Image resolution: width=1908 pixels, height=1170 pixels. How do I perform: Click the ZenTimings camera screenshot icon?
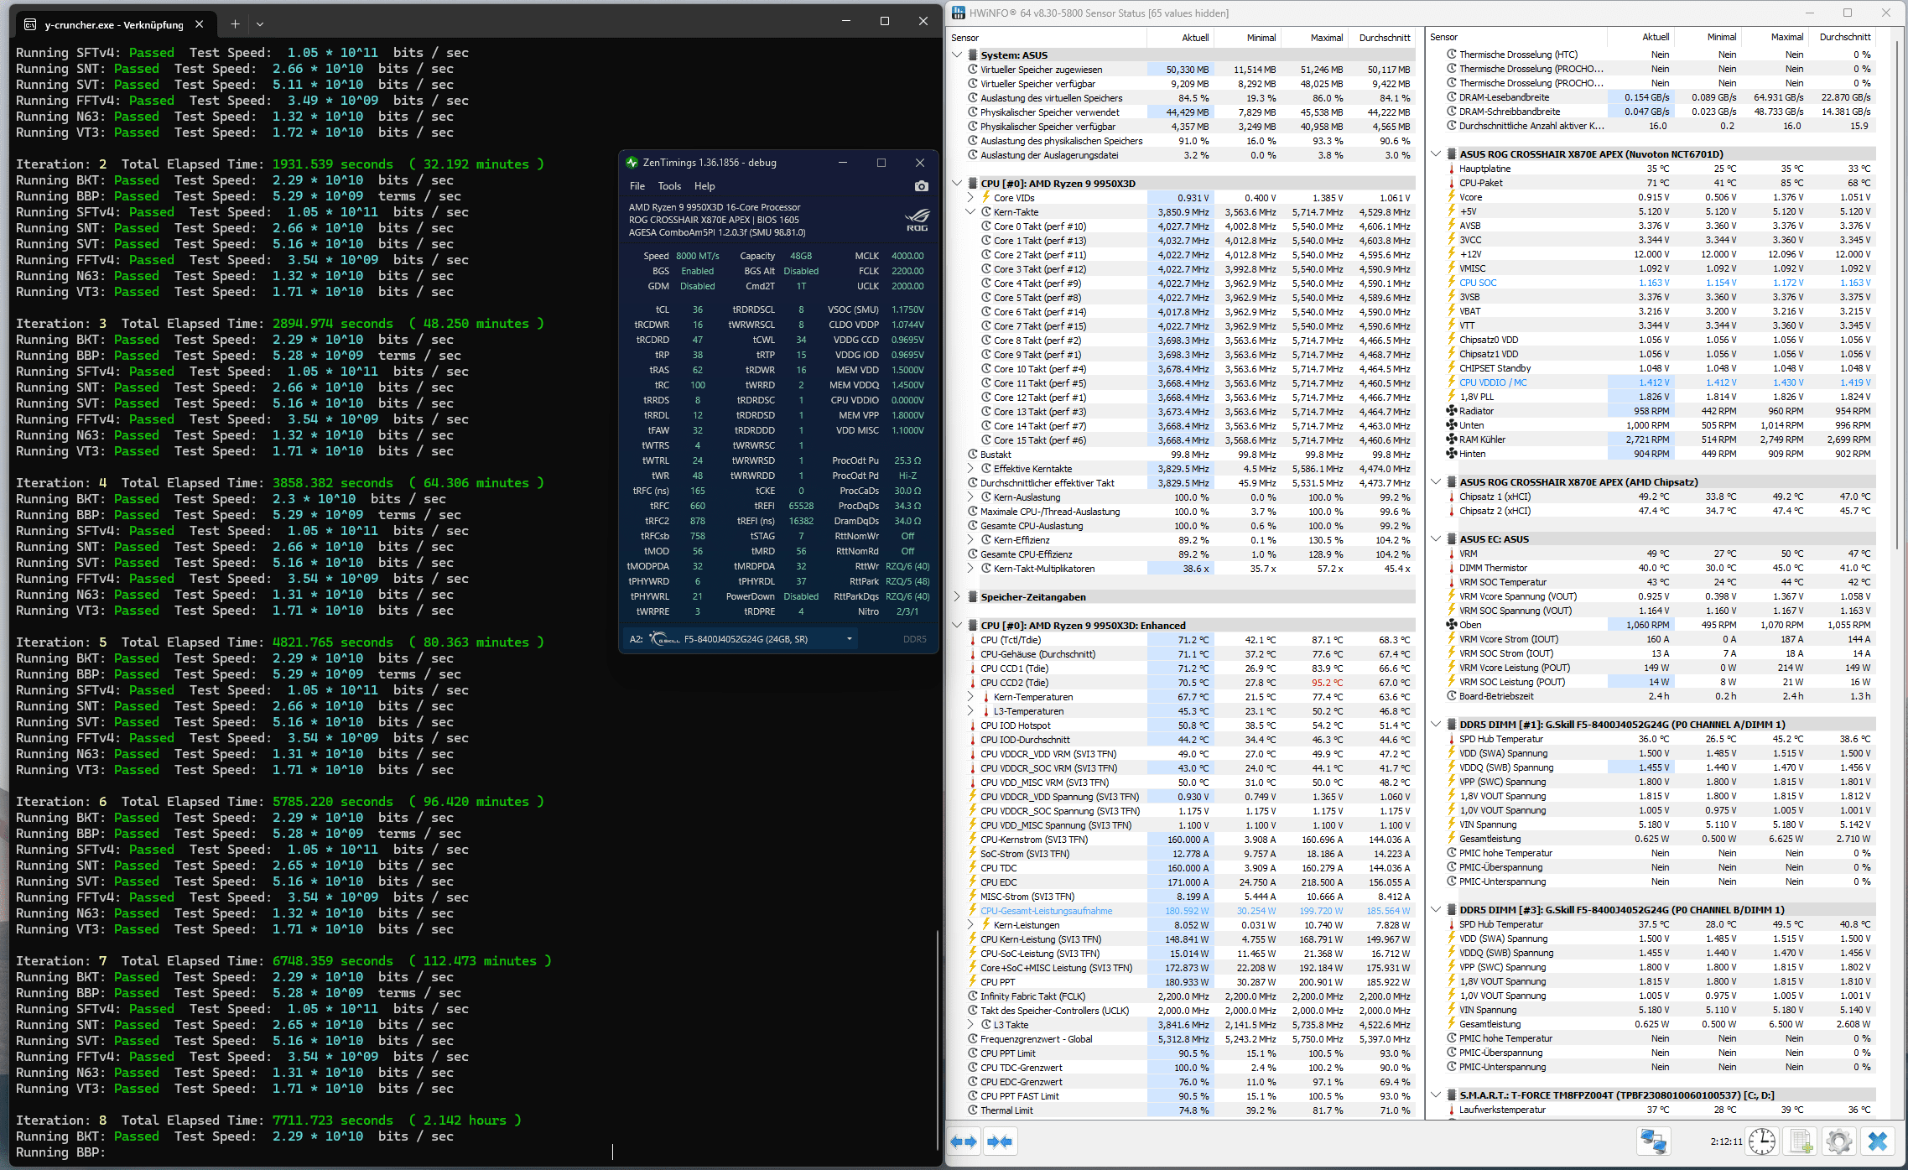(921, 186)
